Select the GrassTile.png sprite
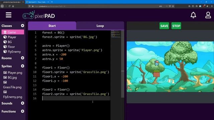Viewport: 214px width, 120px height. (12, 87)
